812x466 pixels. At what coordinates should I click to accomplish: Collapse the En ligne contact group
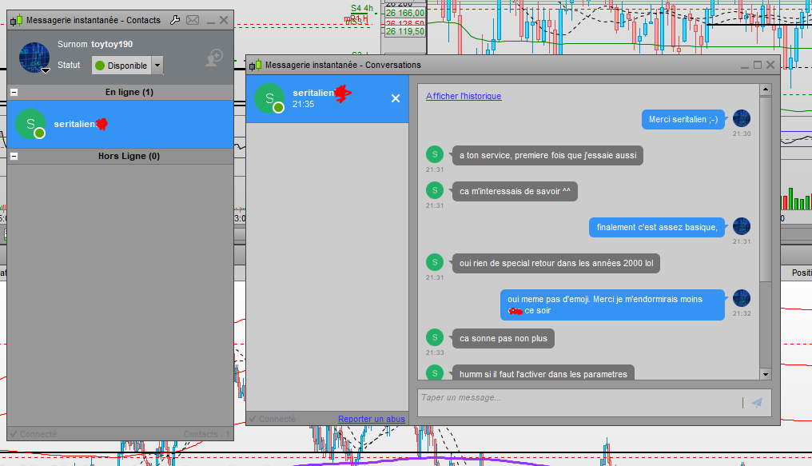[14, 93]
